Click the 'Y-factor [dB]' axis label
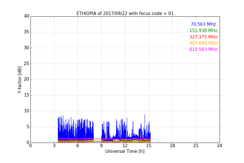This screenshot has width=244, height=163. 19,80
